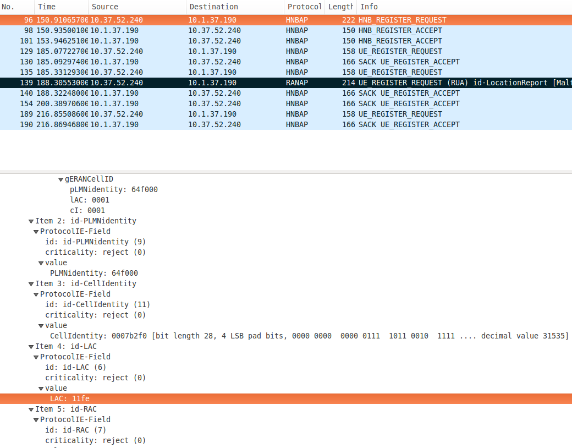Select PLMNidentity: 64f000 value line

[x=94, y=274]
